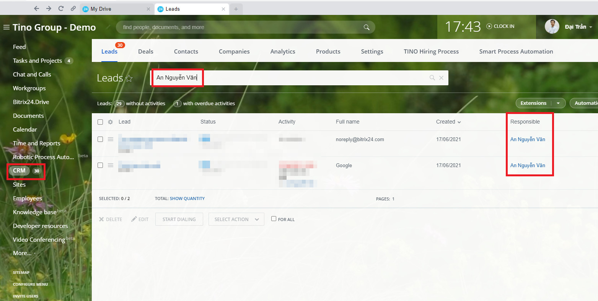This screenshot has height=301, width=598.
Task: Clear the leads filter with X icon
Action: (x=442, y=78)
